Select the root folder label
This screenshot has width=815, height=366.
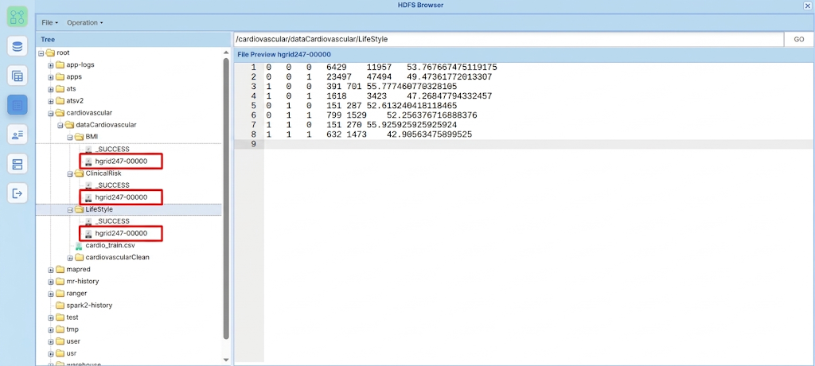pos(63,53)
